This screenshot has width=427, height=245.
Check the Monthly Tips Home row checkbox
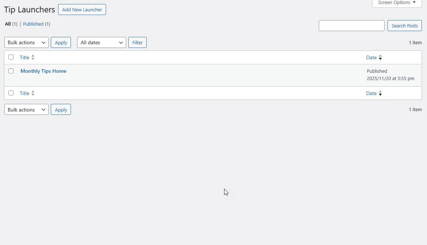tap(11, 71)
